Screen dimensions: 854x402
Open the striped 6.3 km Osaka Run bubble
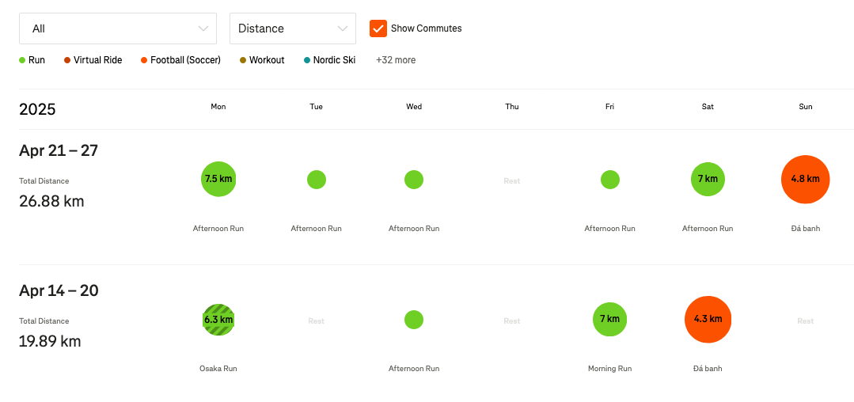tap(218, 320)
